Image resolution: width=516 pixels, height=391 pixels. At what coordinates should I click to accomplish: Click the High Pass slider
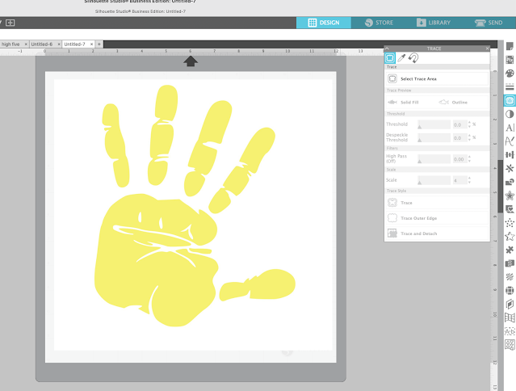point(434,159)
